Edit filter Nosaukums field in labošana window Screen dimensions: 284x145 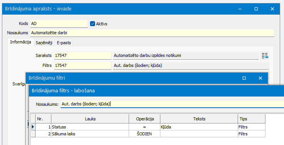tap(172, 104)
